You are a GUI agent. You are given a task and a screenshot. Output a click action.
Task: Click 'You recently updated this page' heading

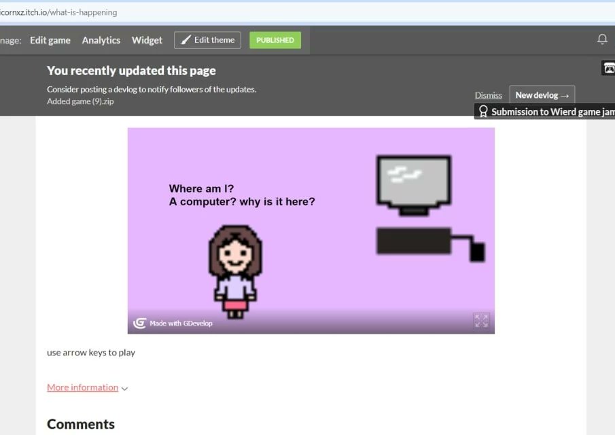[131, 71]
